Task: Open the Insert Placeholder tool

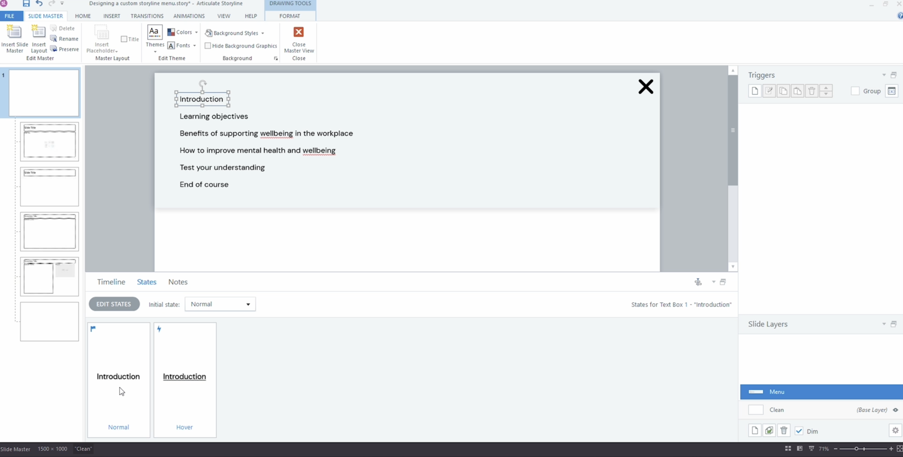Action: click(102, 39)
